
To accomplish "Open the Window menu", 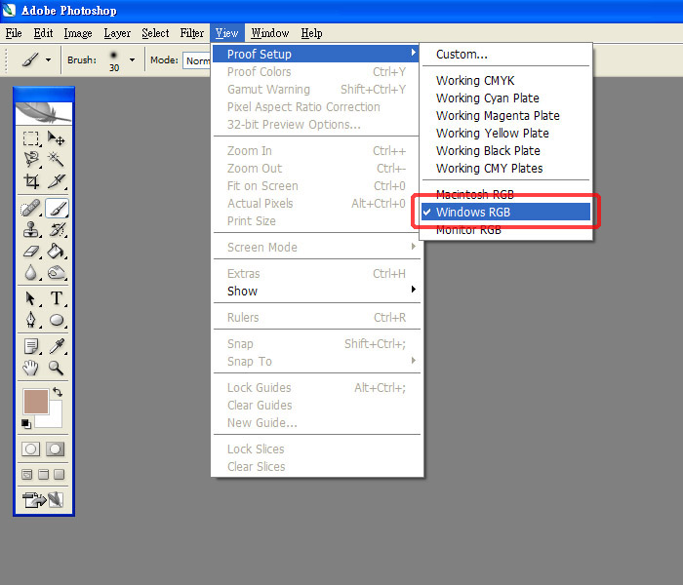I will tap(269, 33).
